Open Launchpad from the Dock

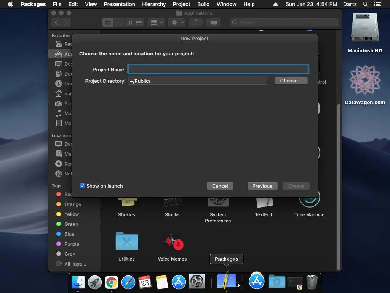click(95, 282)
